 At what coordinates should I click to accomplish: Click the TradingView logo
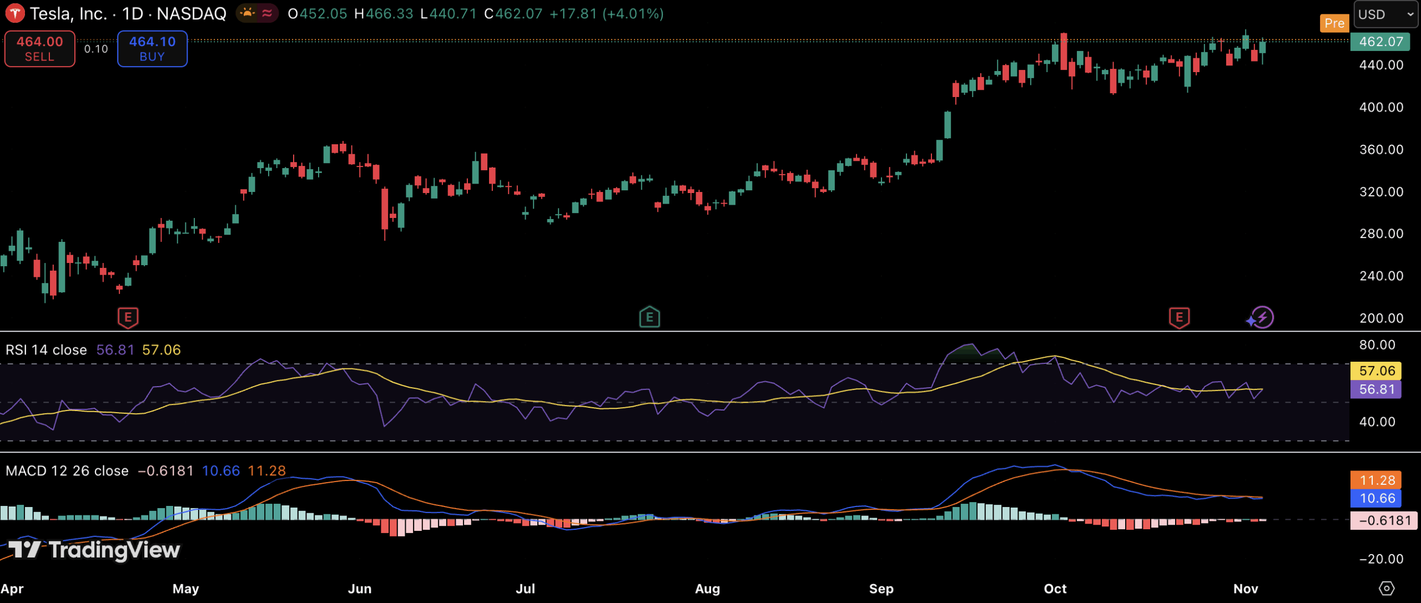point(94,550)
